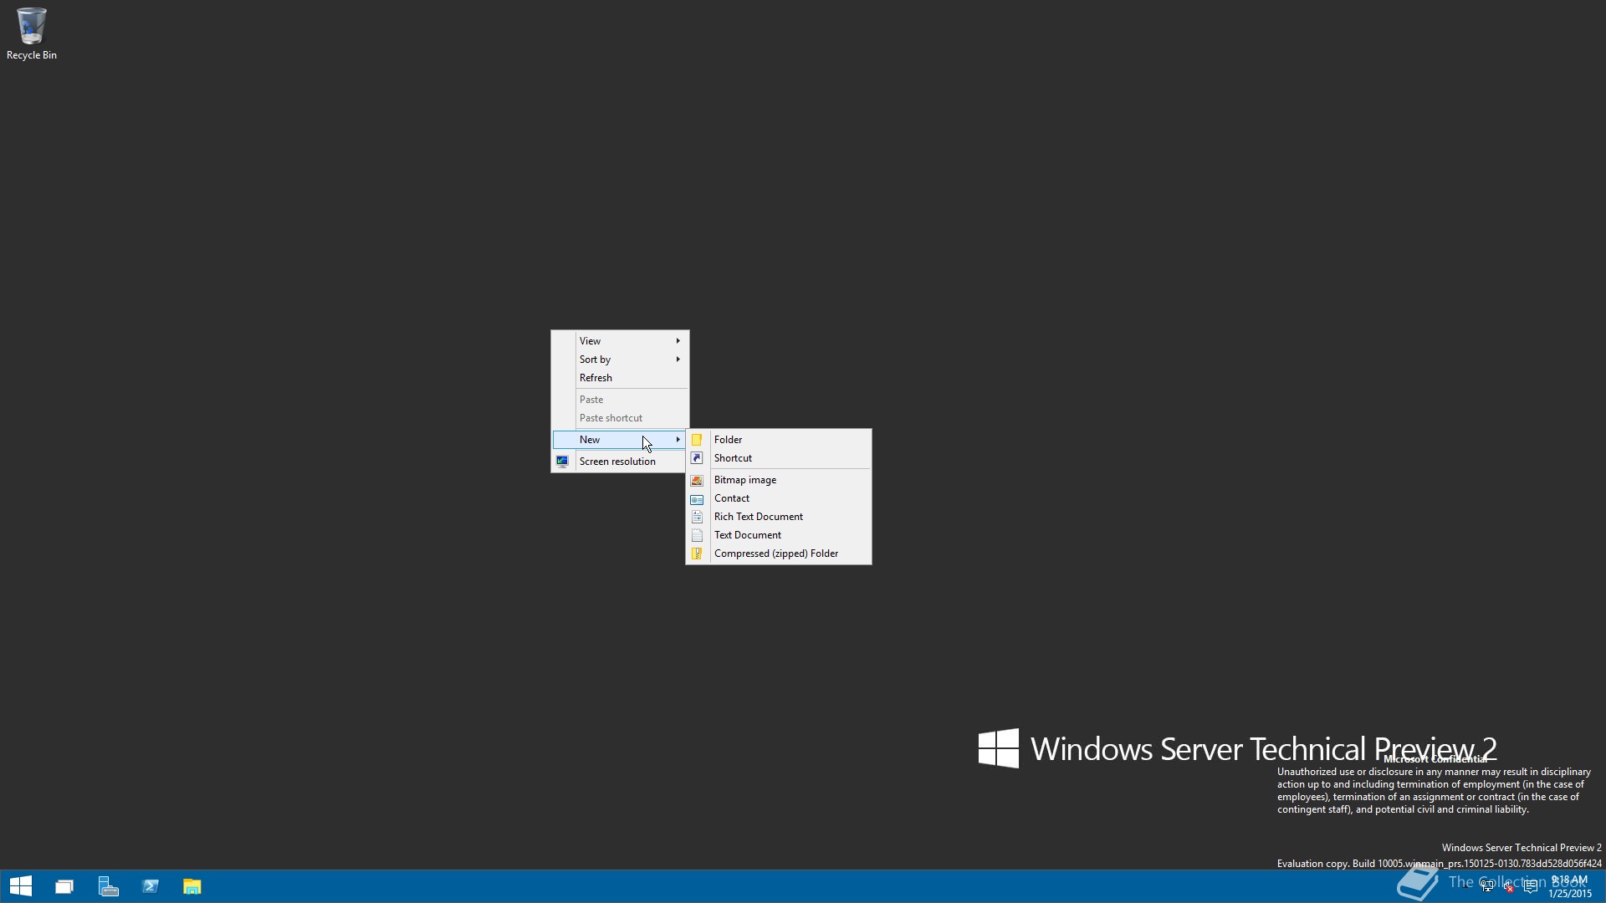Click the Paste shortcut entry
This screenshot has height=903, width=1606.
[620, 418]
